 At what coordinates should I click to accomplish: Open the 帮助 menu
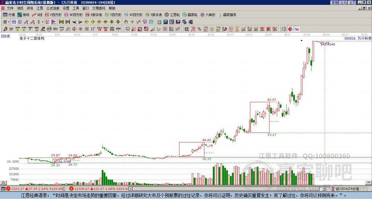(x=112, y=8)
